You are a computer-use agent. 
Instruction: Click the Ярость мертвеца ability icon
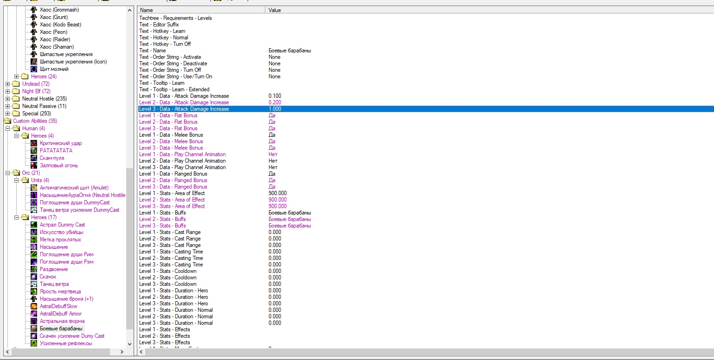(x=34, y=291)
